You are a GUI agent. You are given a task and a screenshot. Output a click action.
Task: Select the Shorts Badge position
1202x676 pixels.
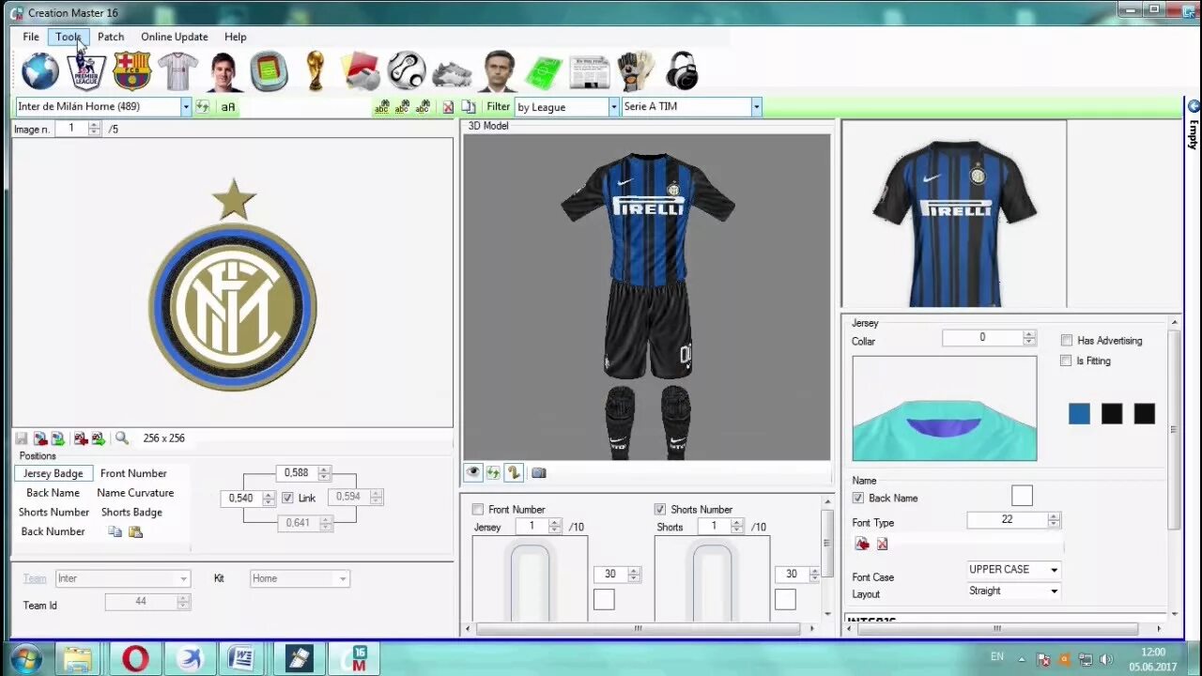[131, 512]
